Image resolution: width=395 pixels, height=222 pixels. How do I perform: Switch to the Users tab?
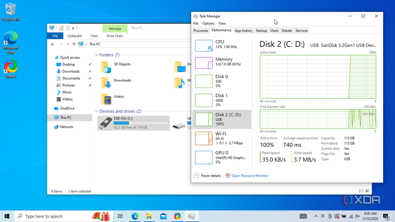(274, 31)
